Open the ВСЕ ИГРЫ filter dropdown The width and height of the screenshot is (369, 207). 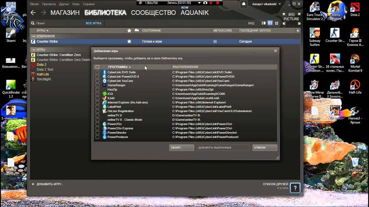93,23
